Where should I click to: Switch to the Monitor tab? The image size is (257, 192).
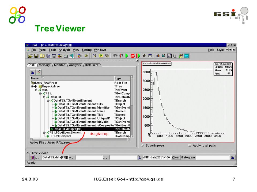tap(59, 65)
